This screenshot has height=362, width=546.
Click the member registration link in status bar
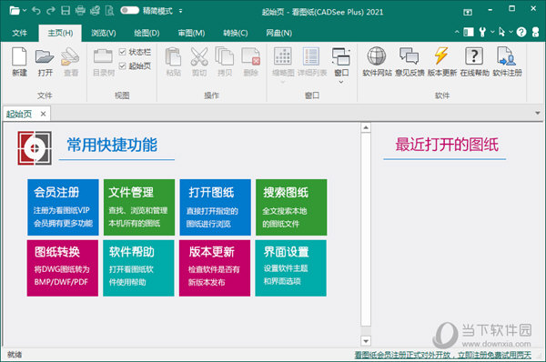[443, 355]
